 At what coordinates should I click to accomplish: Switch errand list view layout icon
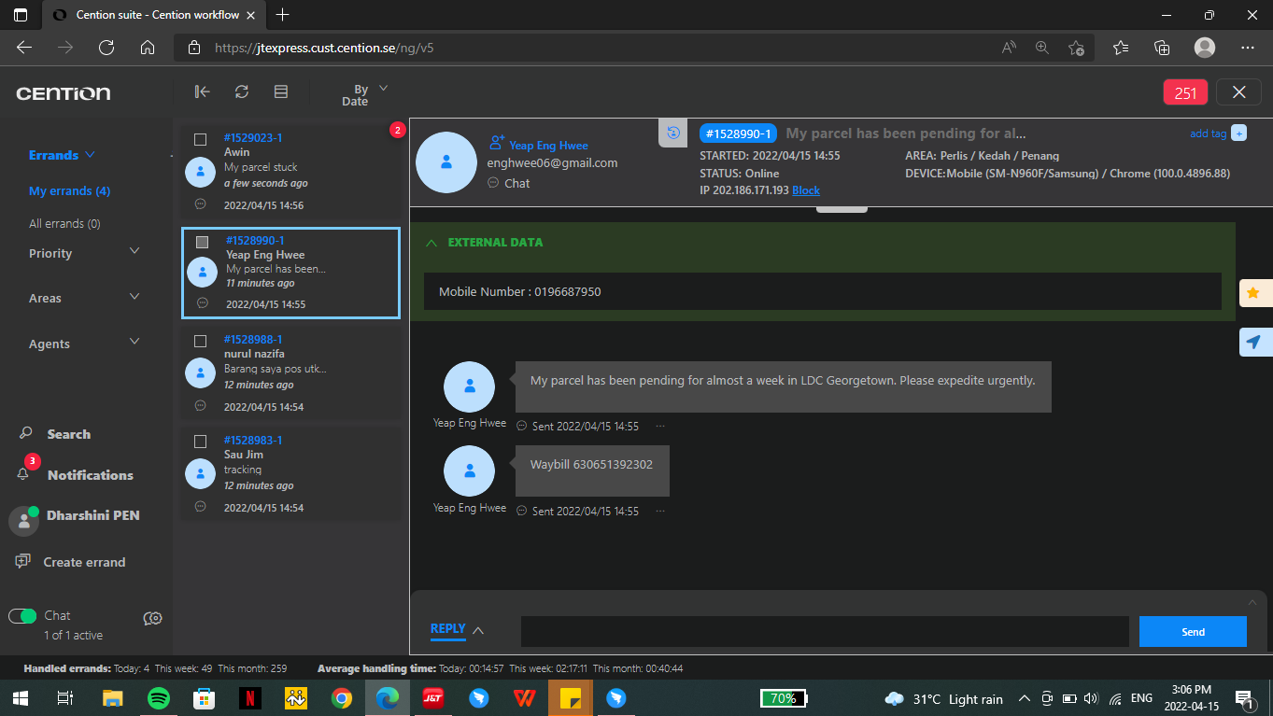280,91
